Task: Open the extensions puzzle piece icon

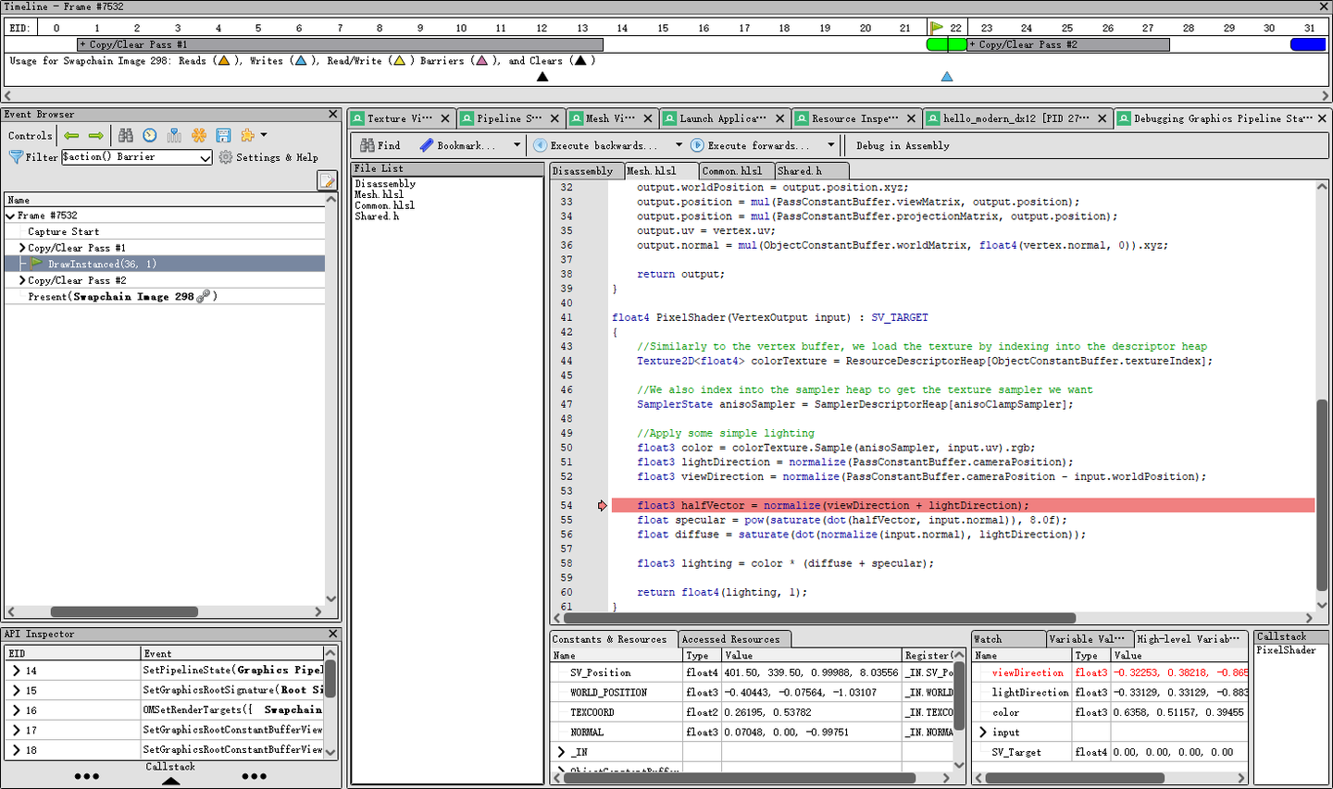Action: pyautogui.click(x=247, y=135)
